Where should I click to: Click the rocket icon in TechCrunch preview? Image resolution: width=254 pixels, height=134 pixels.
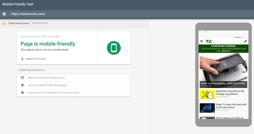pyautogui.click(x=246, y=41)
